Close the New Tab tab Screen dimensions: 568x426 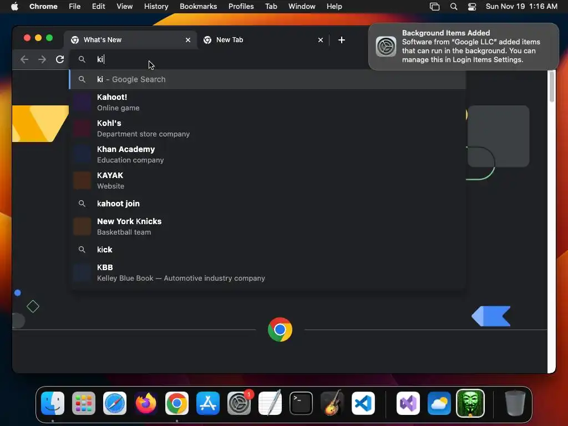(x=320, y=40)
